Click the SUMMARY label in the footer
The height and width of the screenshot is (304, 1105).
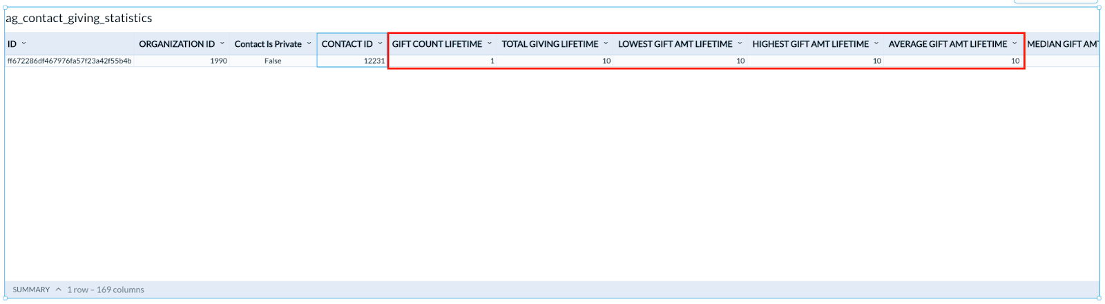coord(31,290)
